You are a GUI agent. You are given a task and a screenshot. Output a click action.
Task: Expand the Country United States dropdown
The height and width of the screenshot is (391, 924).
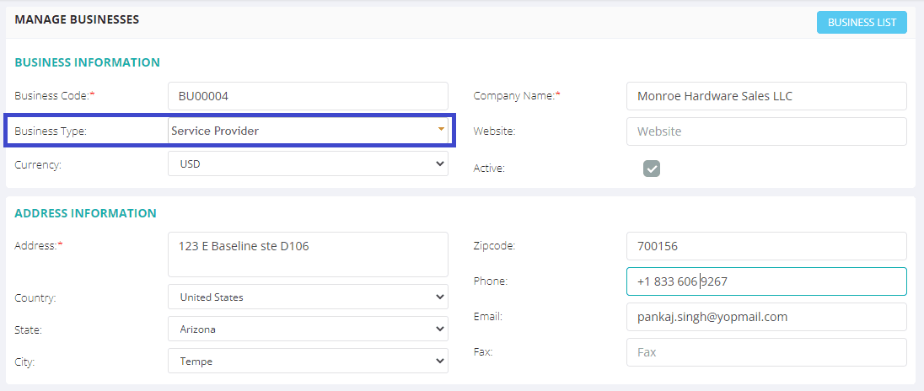tap(309, 297)
